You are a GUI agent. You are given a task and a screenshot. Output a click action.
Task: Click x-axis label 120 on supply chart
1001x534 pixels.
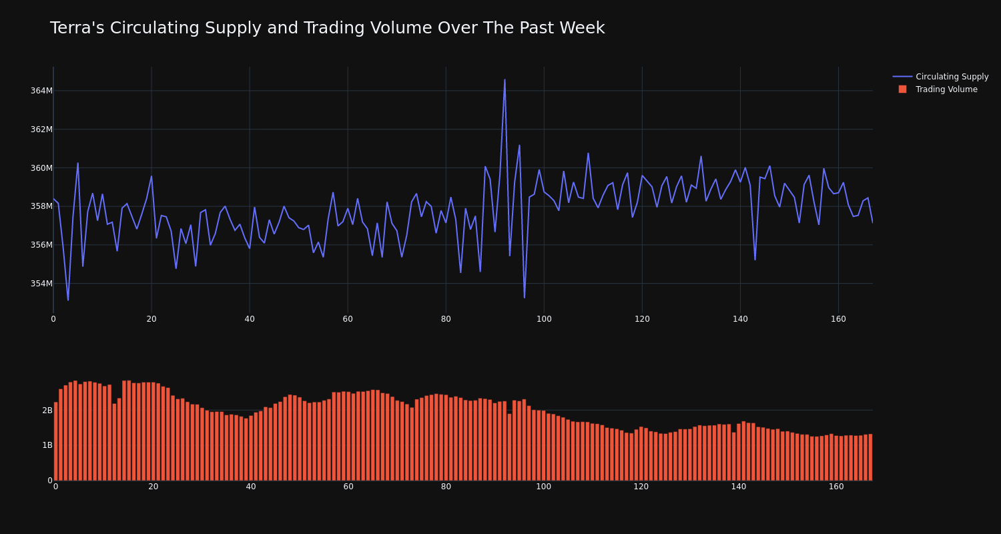point(642,319)
